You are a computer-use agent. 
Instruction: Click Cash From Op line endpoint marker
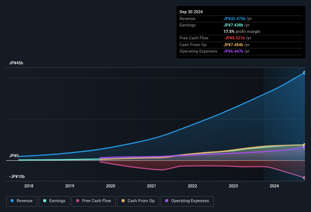click(x=305, y=145)
